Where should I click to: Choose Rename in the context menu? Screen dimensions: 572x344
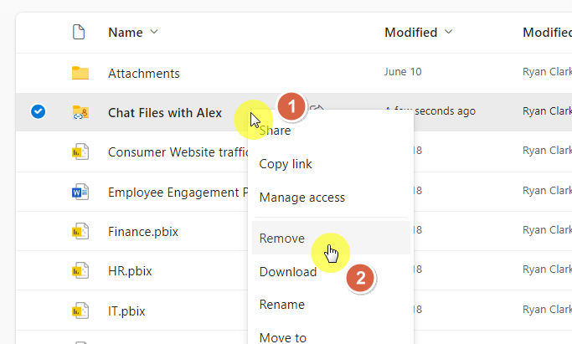282,305
